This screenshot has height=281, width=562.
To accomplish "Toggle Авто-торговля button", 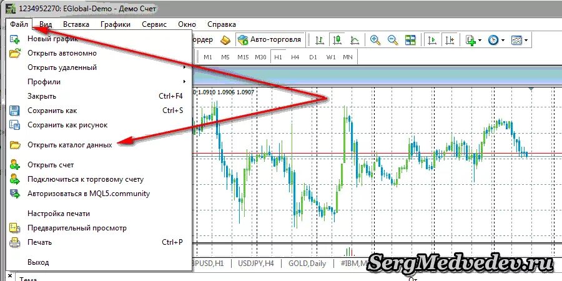I will (270, 40).
